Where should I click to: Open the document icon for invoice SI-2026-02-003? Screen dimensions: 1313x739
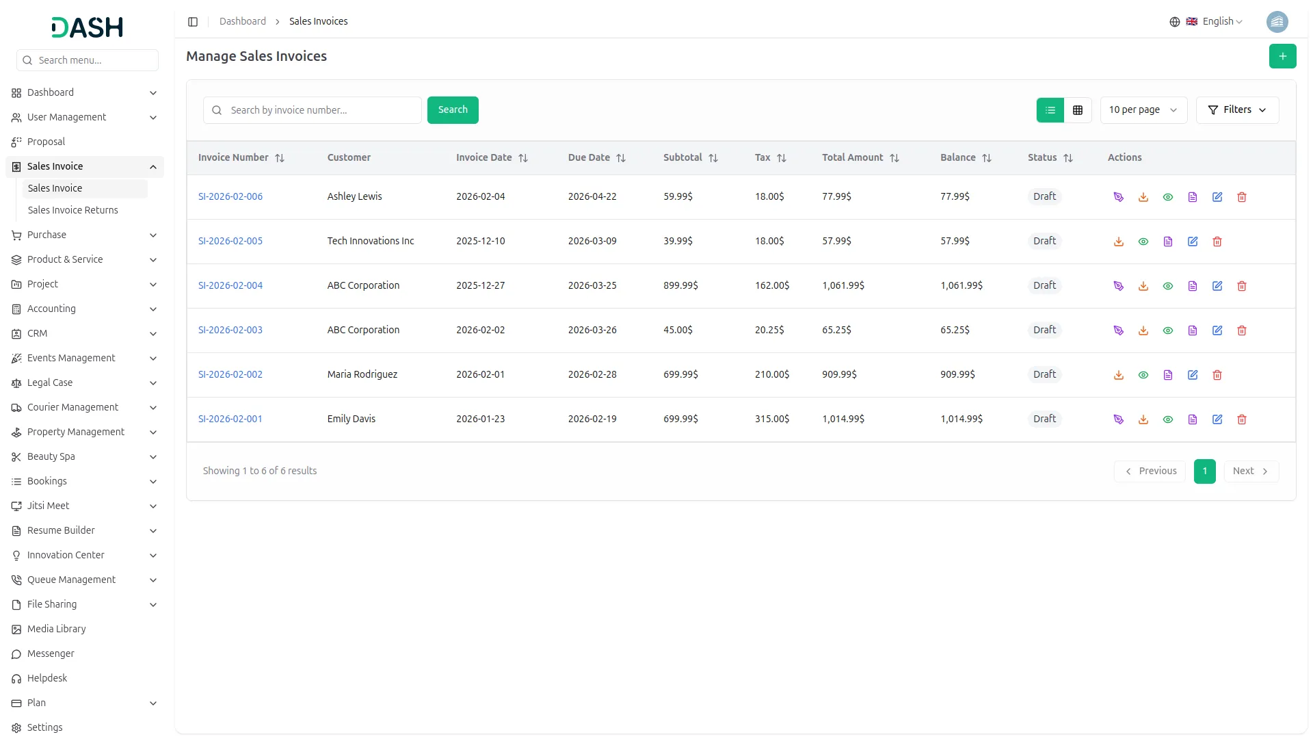point(1193,330)
